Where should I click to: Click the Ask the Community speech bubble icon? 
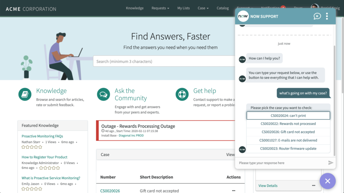click(x=103, y=94)
